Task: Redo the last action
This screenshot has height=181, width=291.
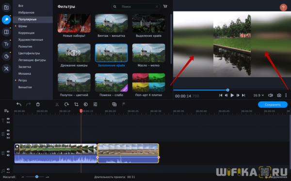Action: pos(29,104)
